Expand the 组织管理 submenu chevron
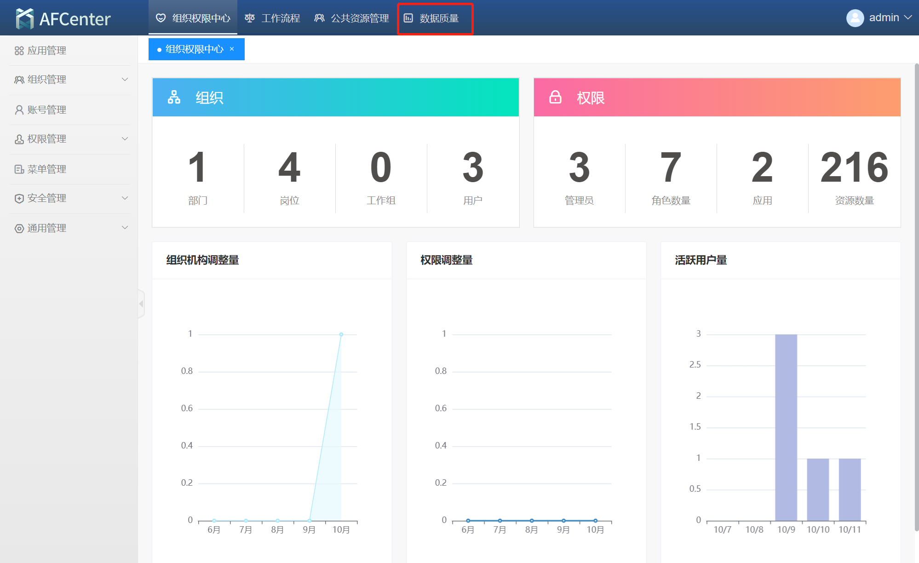 tap(125, 80)
